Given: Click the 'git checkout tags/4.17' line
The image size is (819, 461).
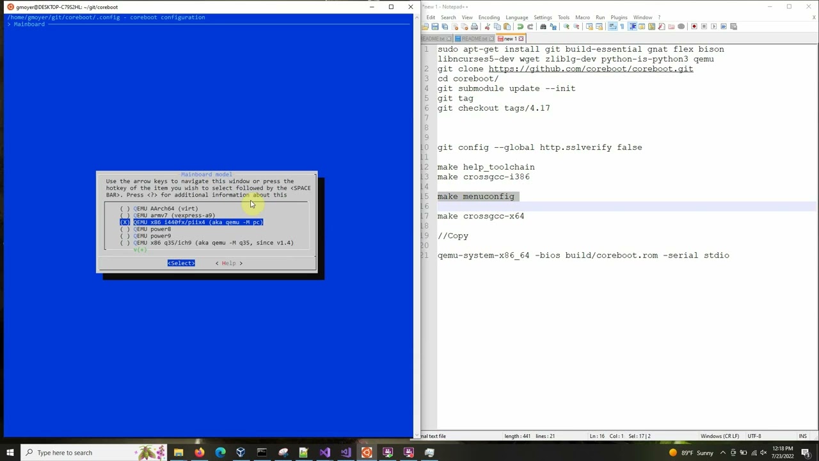Looking at the screenshot, I should point(493,108).
